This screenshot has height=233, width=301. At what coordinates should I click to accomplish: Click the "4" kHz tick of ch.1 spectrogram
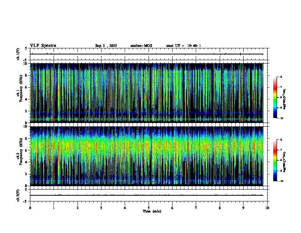click(x=26, y=99)
